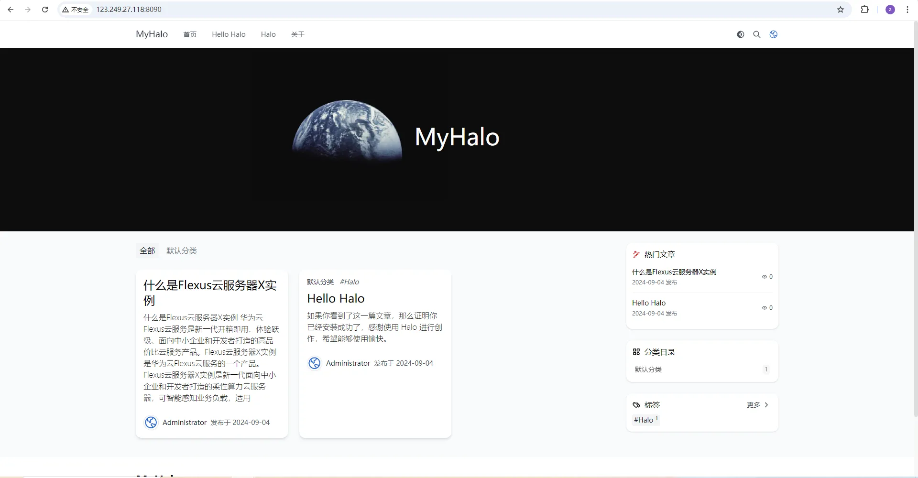Open 默认分类 in the 分类目录 sidebar
The image size is (918, 478).
tap(648, 369)
